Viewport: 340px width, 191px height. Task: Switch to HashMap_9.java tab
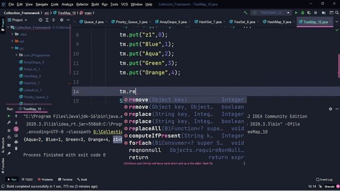click(x=279, y=22)
